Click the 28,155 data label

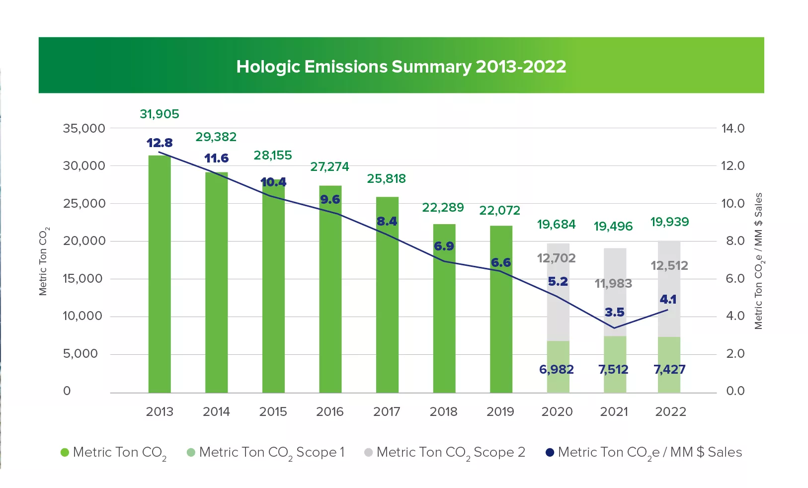click(273, 156)
